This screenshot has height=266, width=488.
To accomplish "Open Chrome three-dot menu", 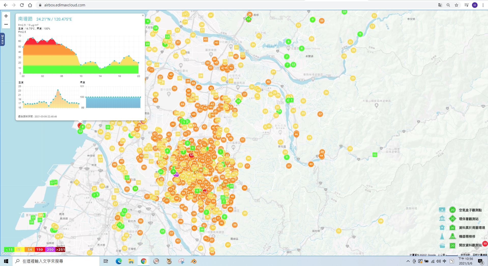I will [x=483, y=5].
